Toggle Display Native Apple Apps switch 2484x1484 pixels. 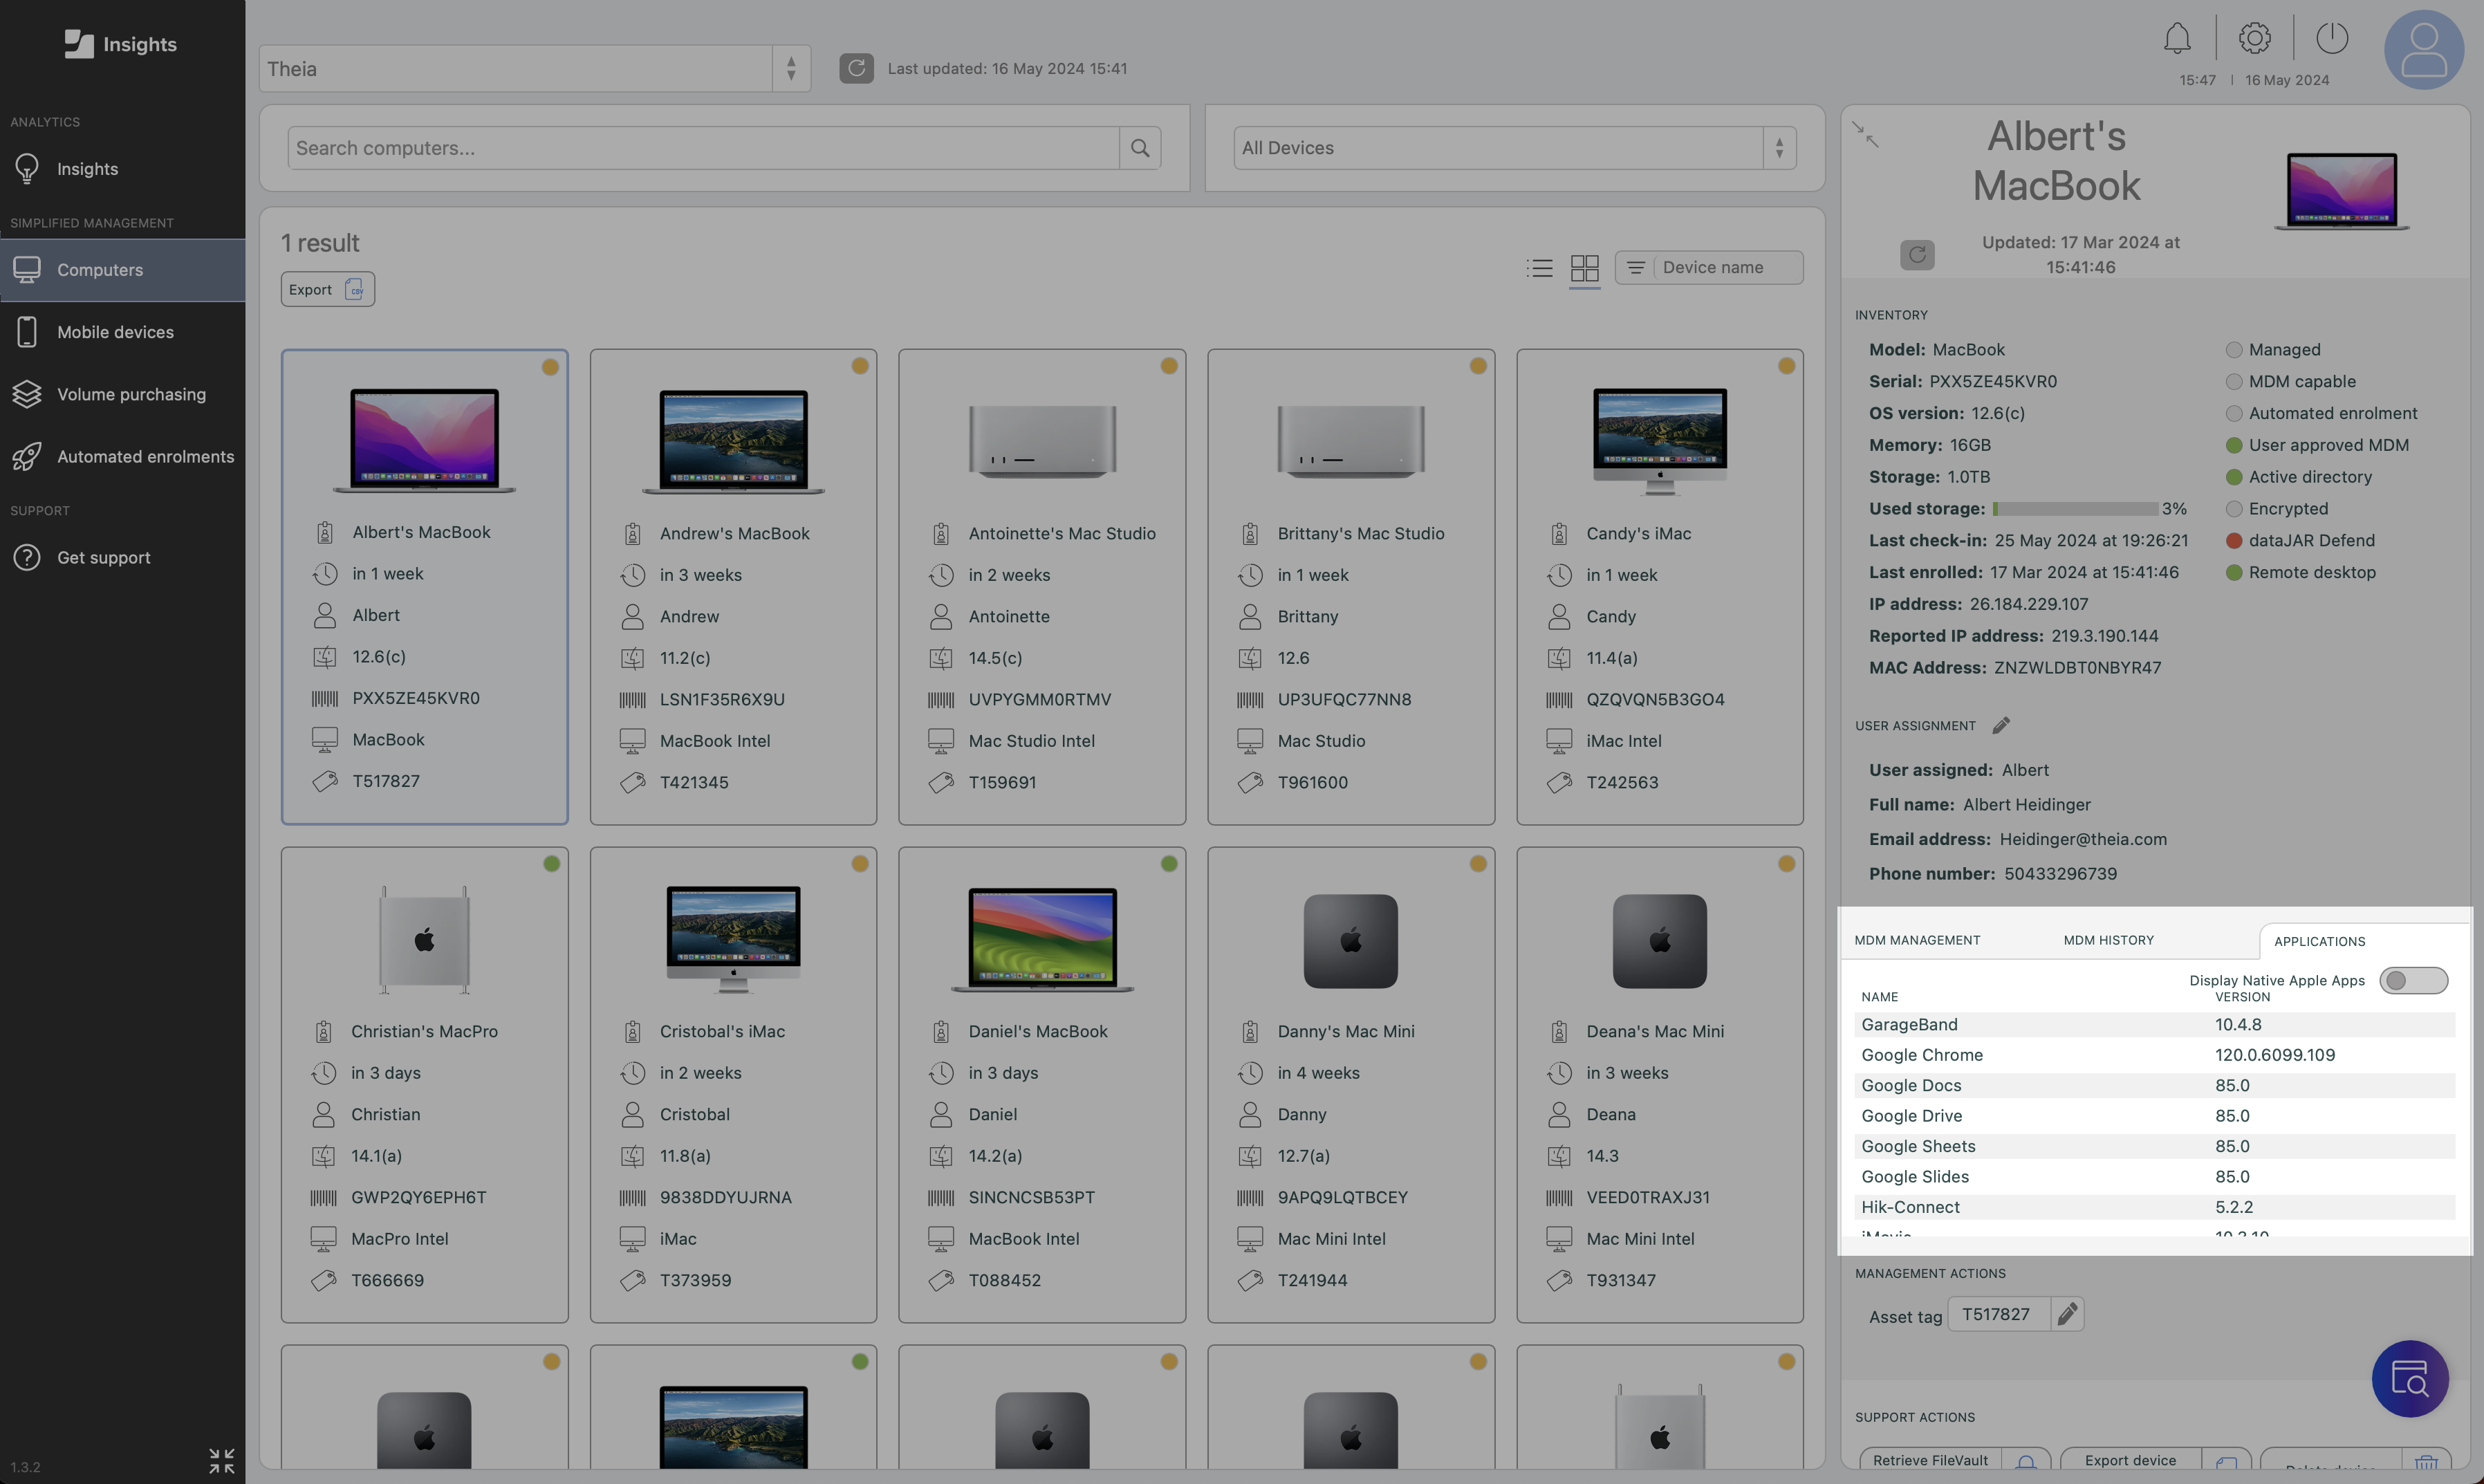tap(2413, 981)
